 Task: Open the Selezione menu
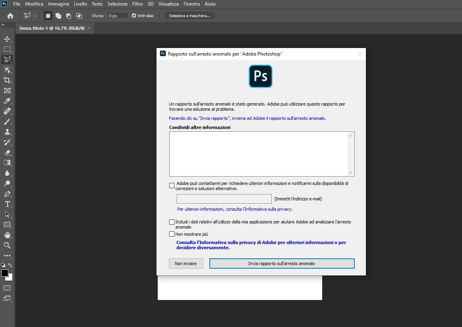(x=118, y=4)
